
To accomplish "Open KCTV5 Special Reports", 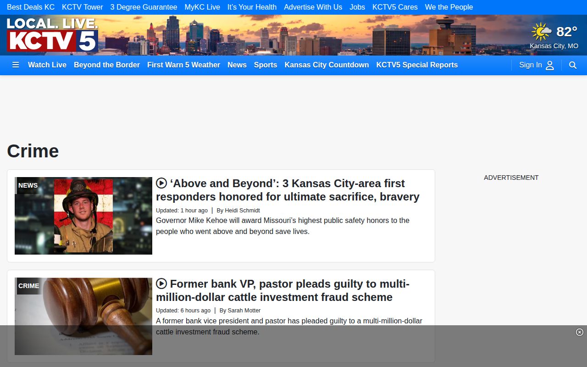I will click(x=417, y=65).
